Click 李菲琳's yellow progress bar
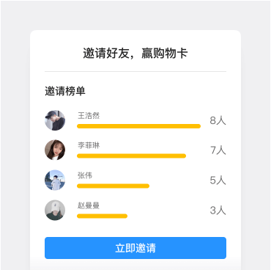 [x=131, y=156]
